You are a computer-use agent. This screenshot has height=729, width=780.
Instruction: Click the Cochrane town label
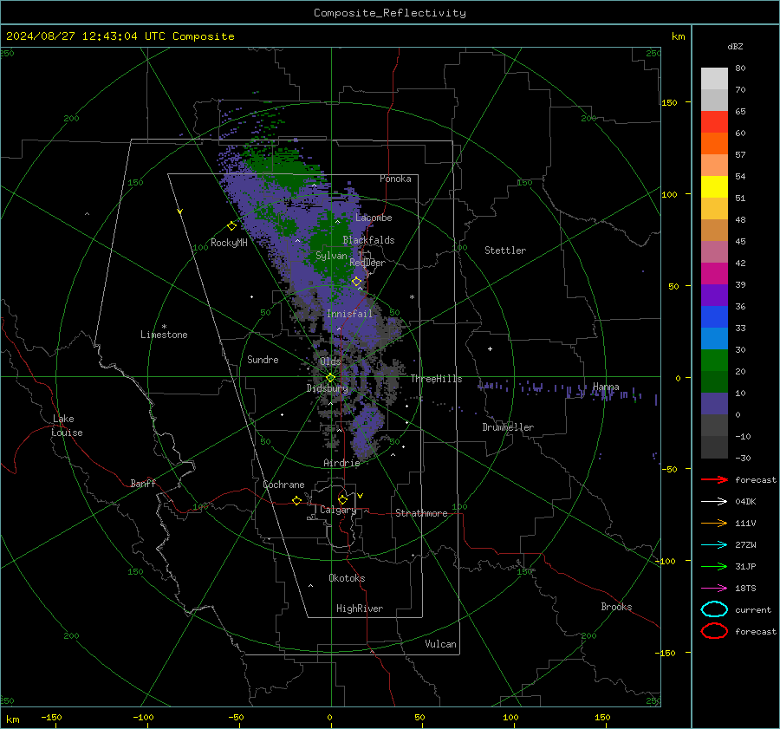pyautogui.click(x=283, y=485)
